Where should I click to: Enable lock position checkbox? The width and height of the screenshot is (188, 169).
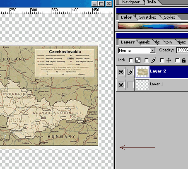click(162, 60)
